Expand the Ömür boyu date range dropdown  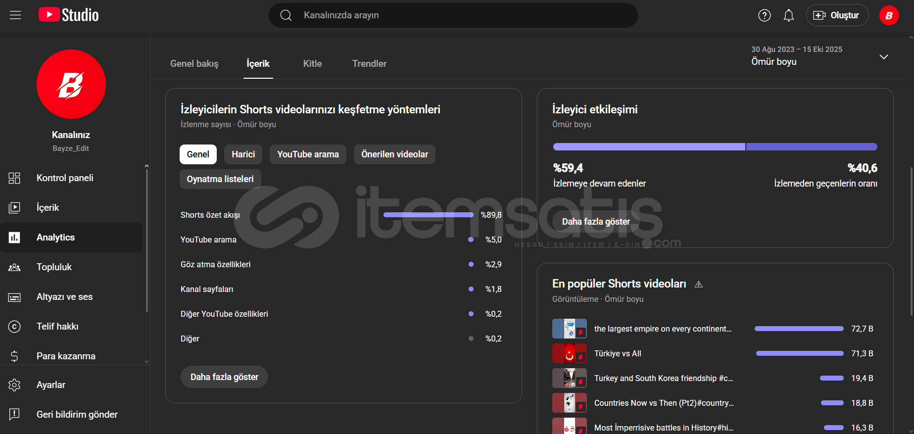(x=883, y=57)
